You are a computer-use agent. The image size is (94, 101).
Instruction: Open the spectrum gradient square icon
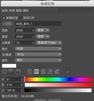pos(11,72)
